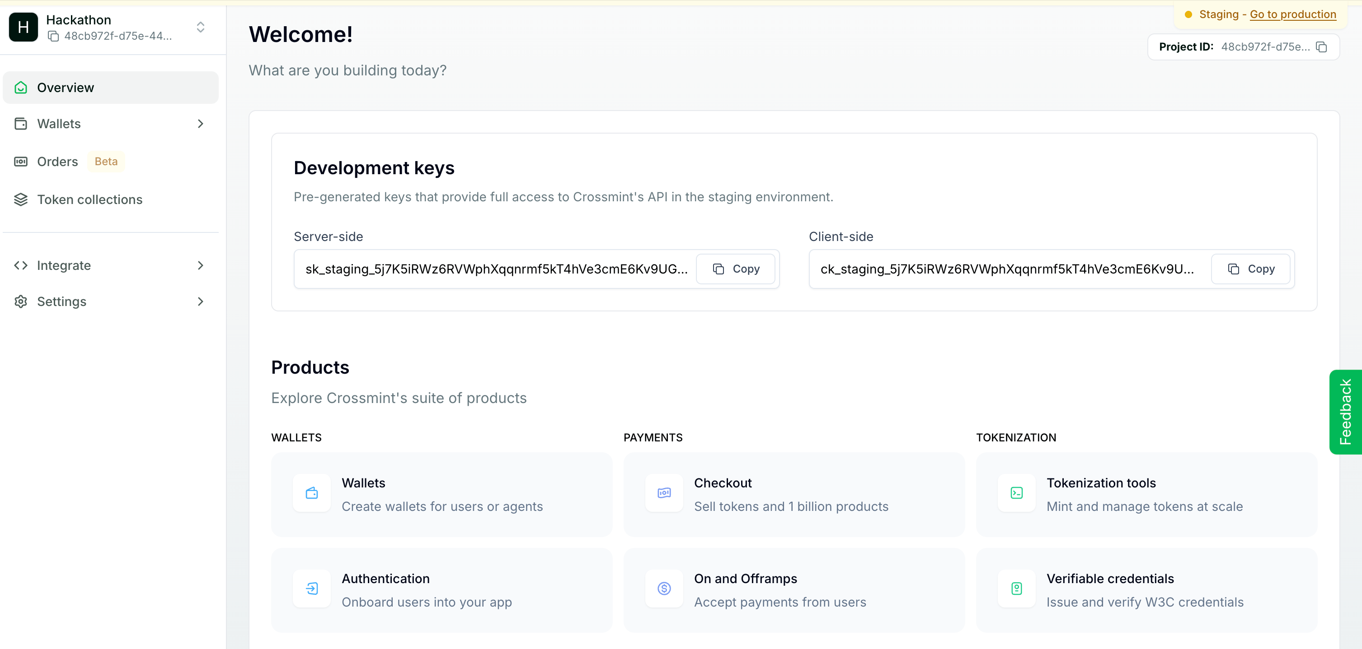Screen dimensions: 1362x649
Task: Click the Wallets product card icon
Action: [312, 493]
